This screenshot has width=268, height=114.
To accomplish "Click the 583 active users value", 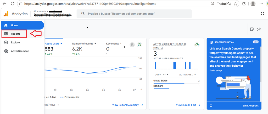I will coord(49,49).
